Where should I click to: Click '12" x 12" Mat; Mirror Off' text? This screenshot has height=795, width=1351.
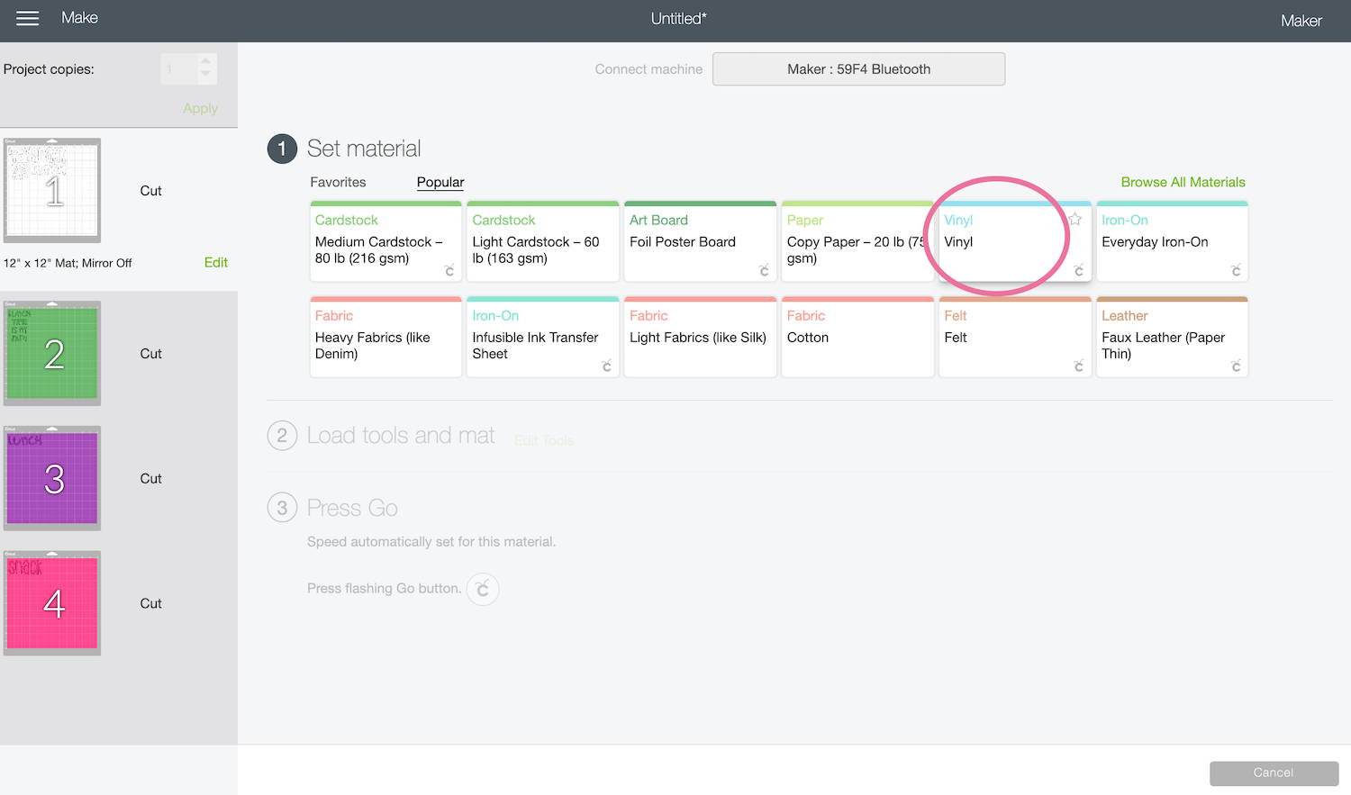(68, 263)
